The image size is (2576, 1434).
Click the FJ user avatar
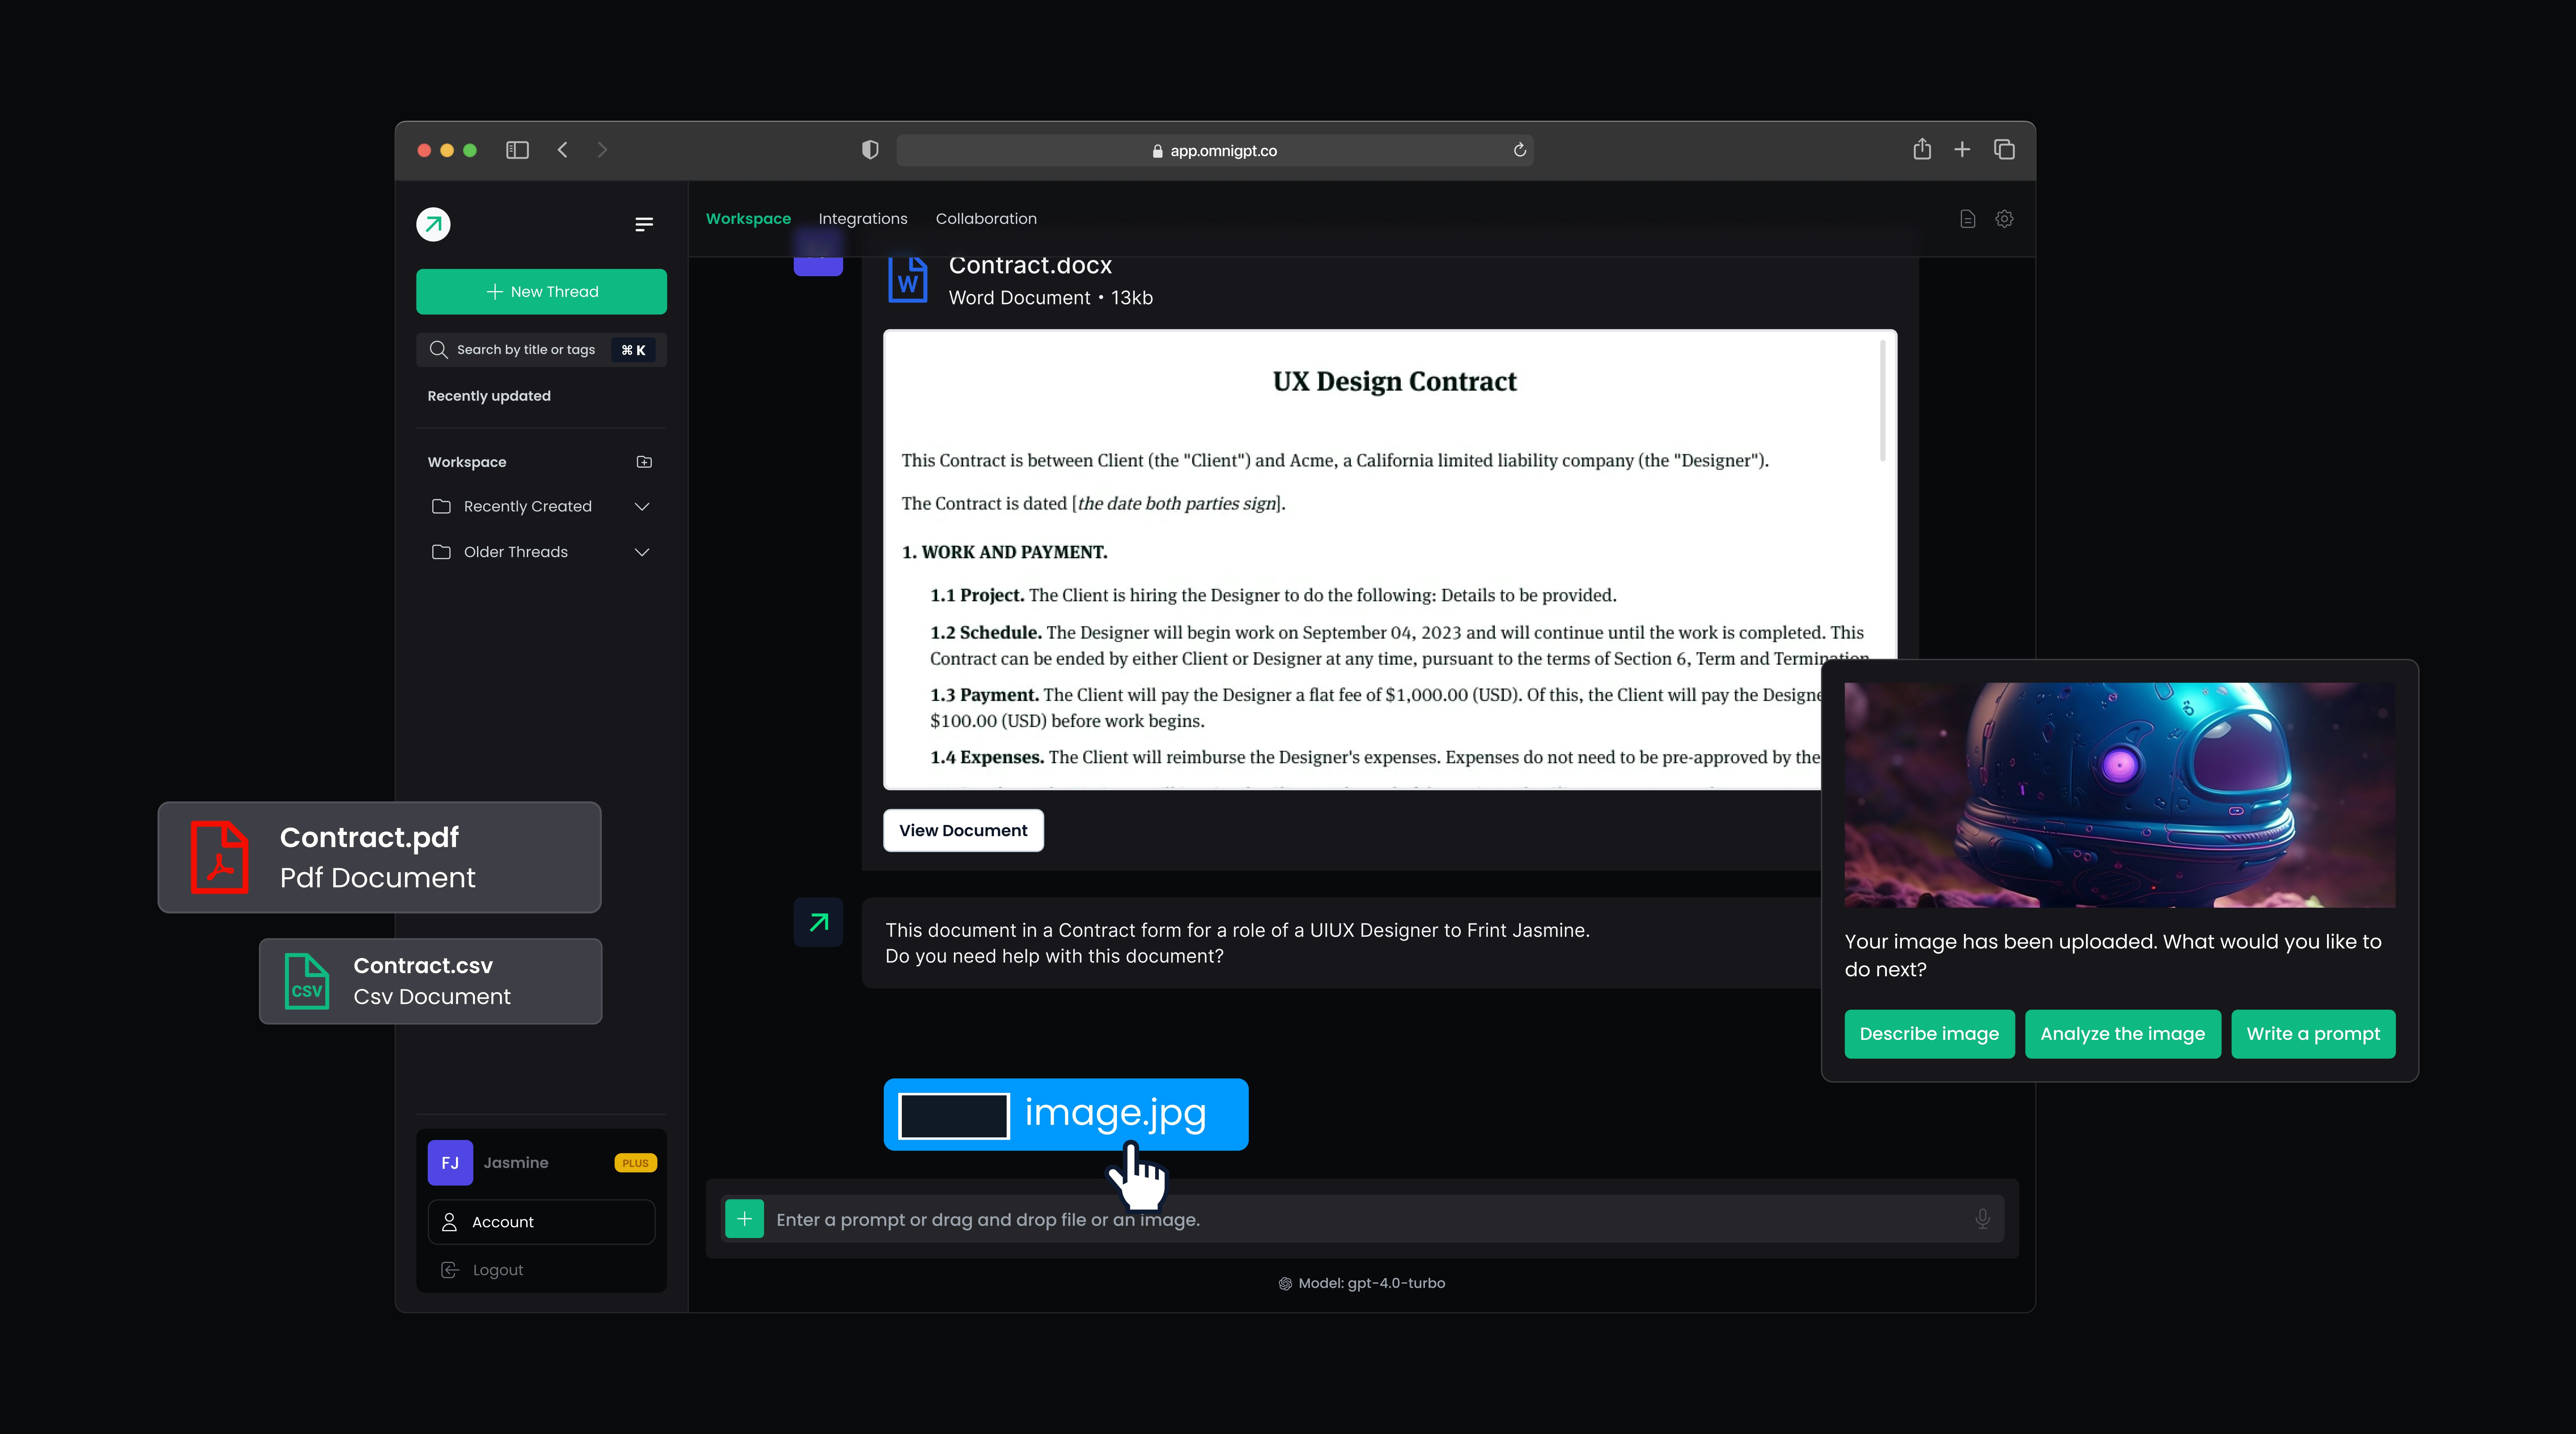[450, 1163]
